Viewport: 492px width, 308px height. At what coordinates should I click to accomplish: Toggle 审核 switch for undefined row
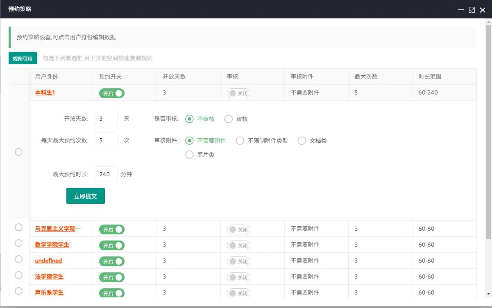[x=239, y=261]
